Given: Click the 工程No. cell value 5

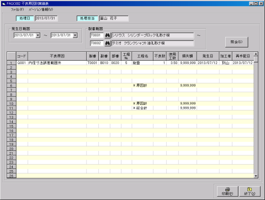Looking at the screenshot, I should tap(126, 63).
